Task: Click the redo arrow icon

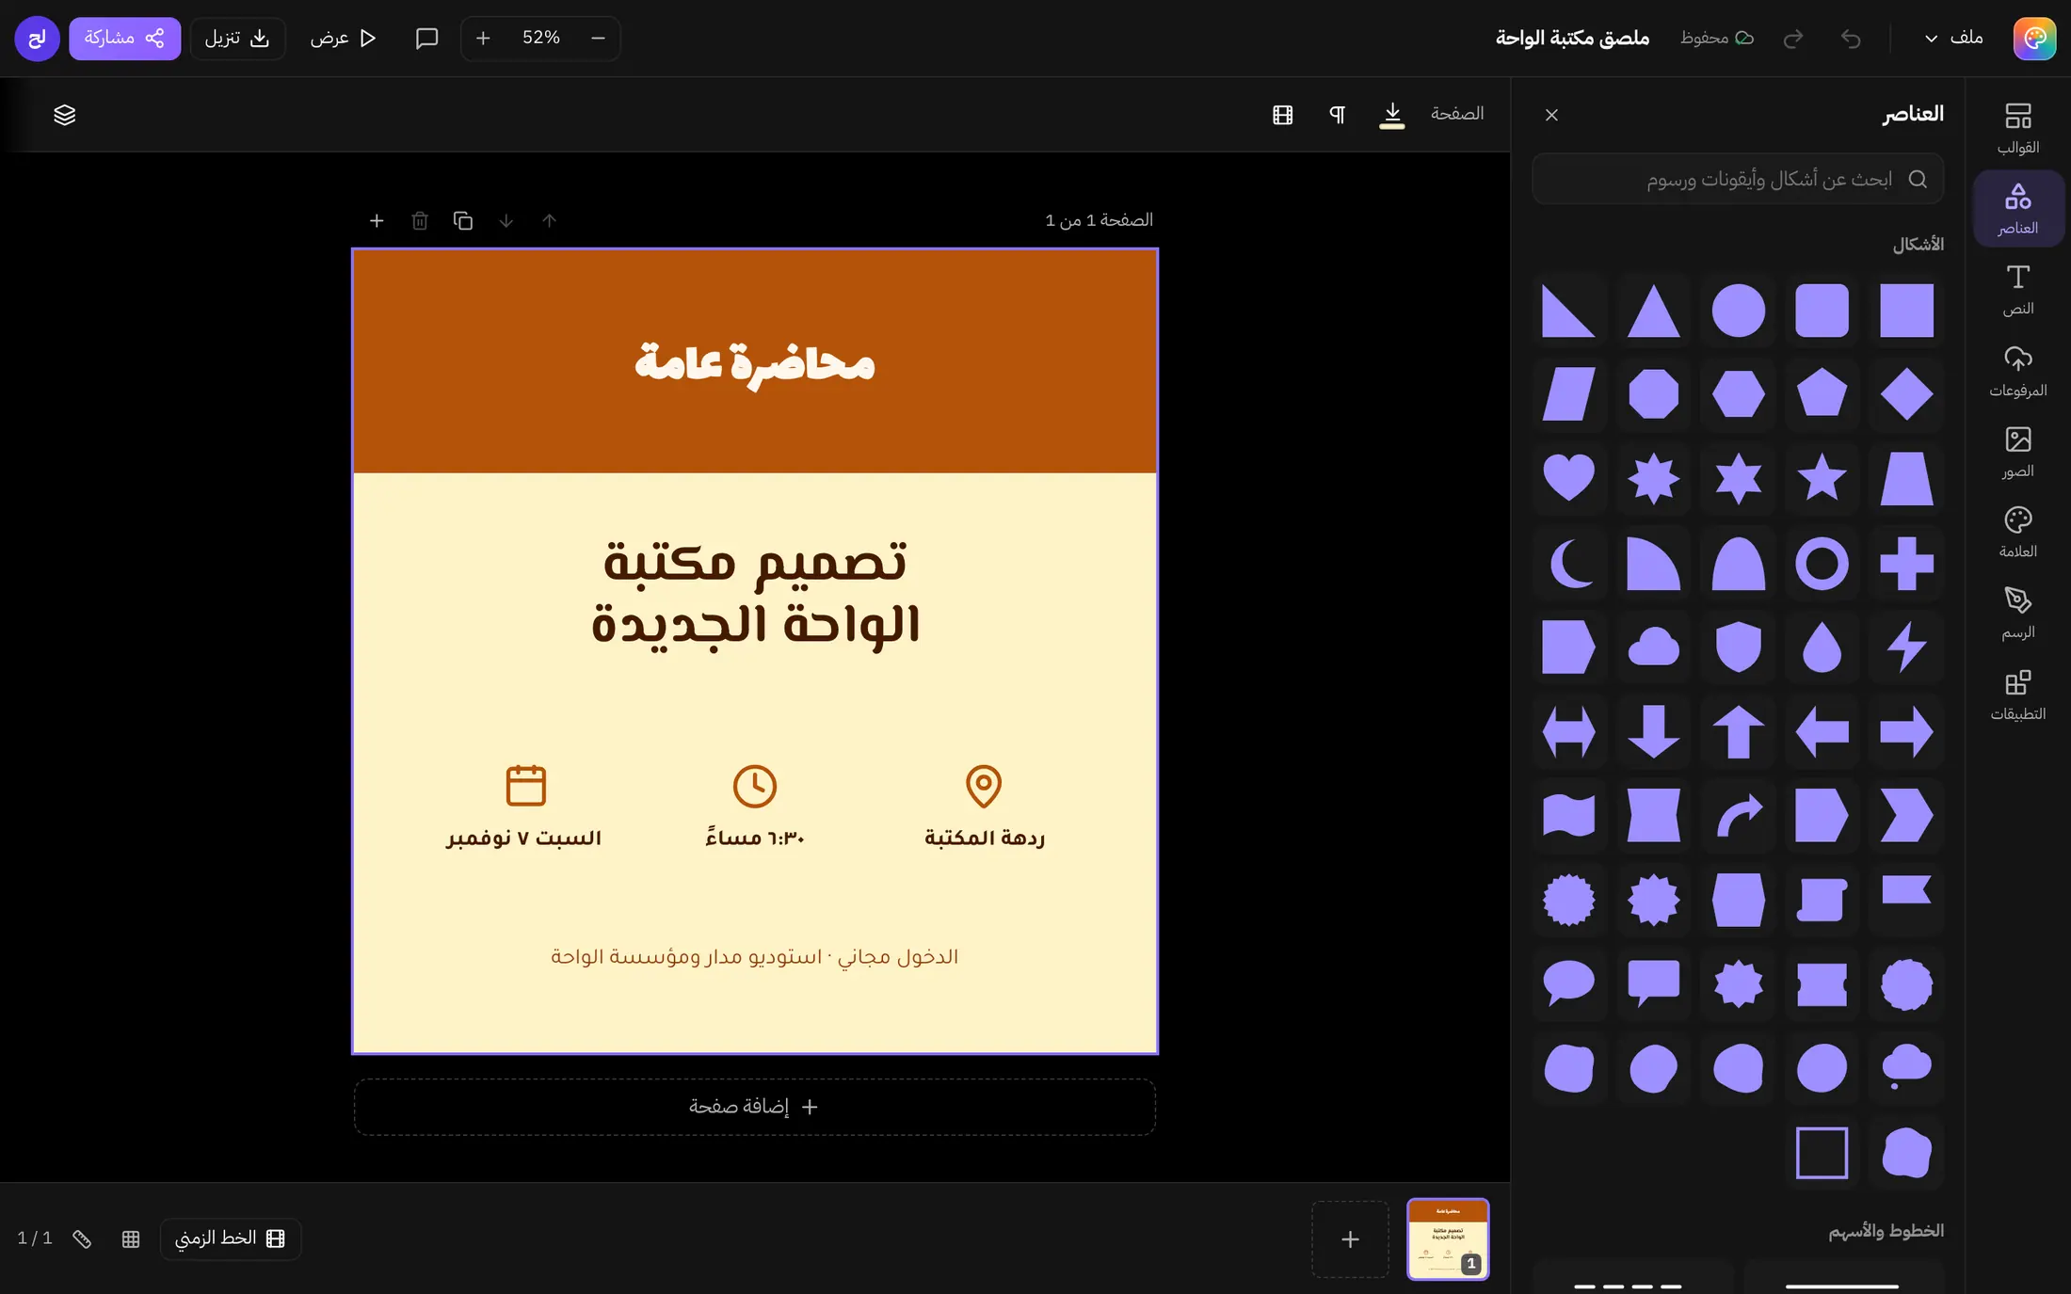Action: [x=1793, y=38]
